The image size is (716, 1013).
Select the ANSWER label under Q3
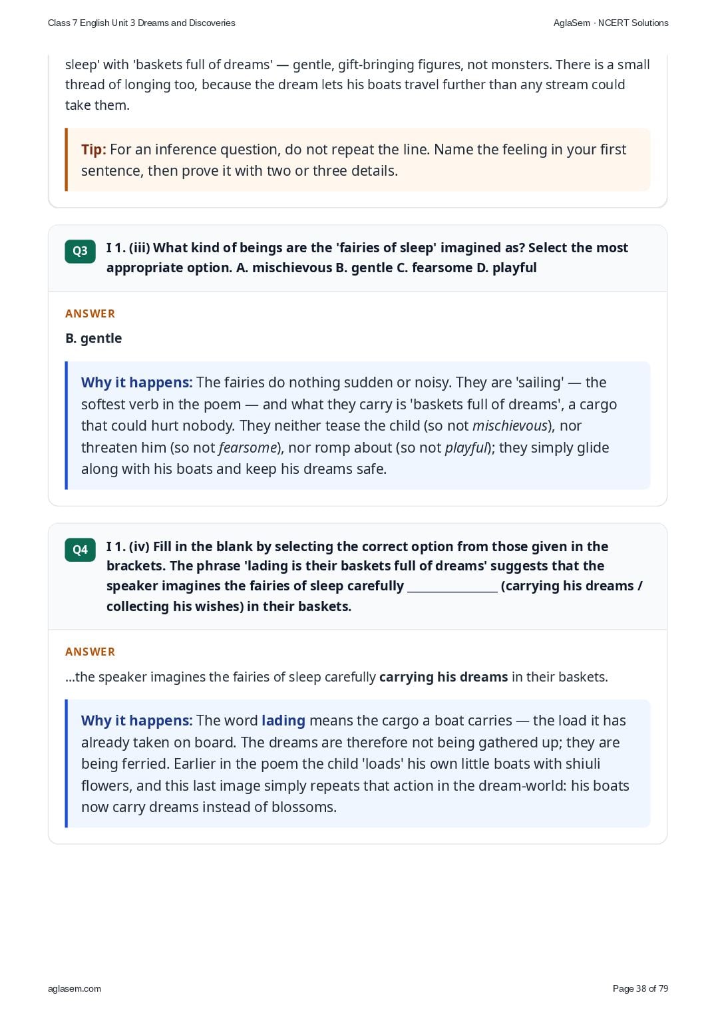pos(90,313)
